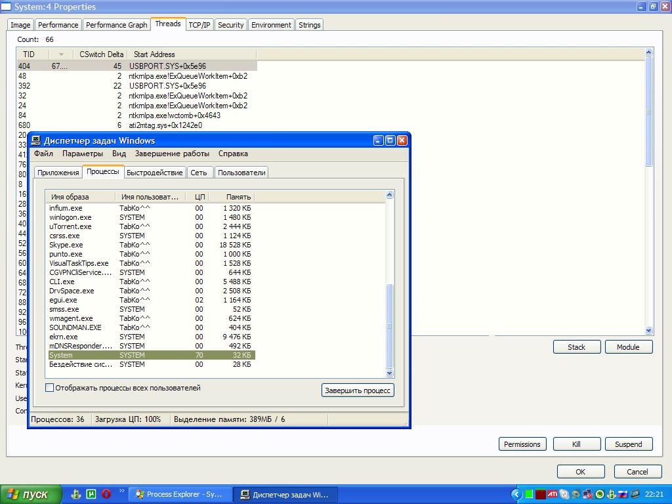Image resolution: width=672 pixels, height=504 pixels.
Task: Click thread list scrollbar up arrow
Action: coord(648,52)
